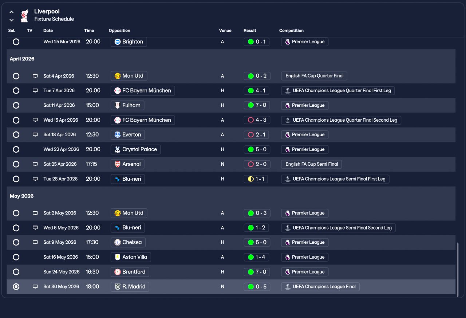
Task: Select the Crystal Palace fixture radio button
Action: point(16,149)
